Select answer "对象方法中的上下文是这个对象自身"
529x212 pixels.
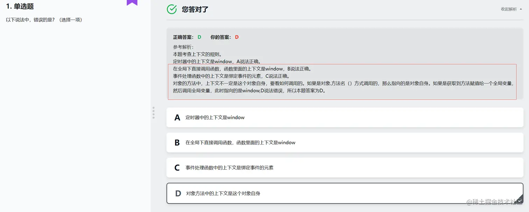click(223, 193)
